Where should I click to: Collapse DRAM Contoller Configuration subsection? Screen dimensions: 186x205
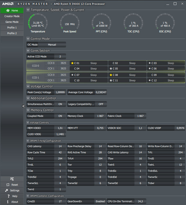(x=28, y=196)
